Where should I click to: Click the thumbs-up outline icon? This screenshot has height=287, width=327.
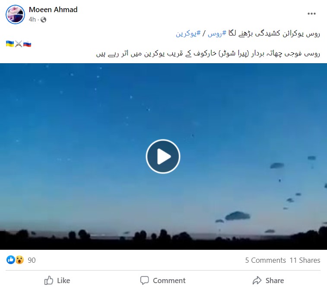(x=49, y=281)
